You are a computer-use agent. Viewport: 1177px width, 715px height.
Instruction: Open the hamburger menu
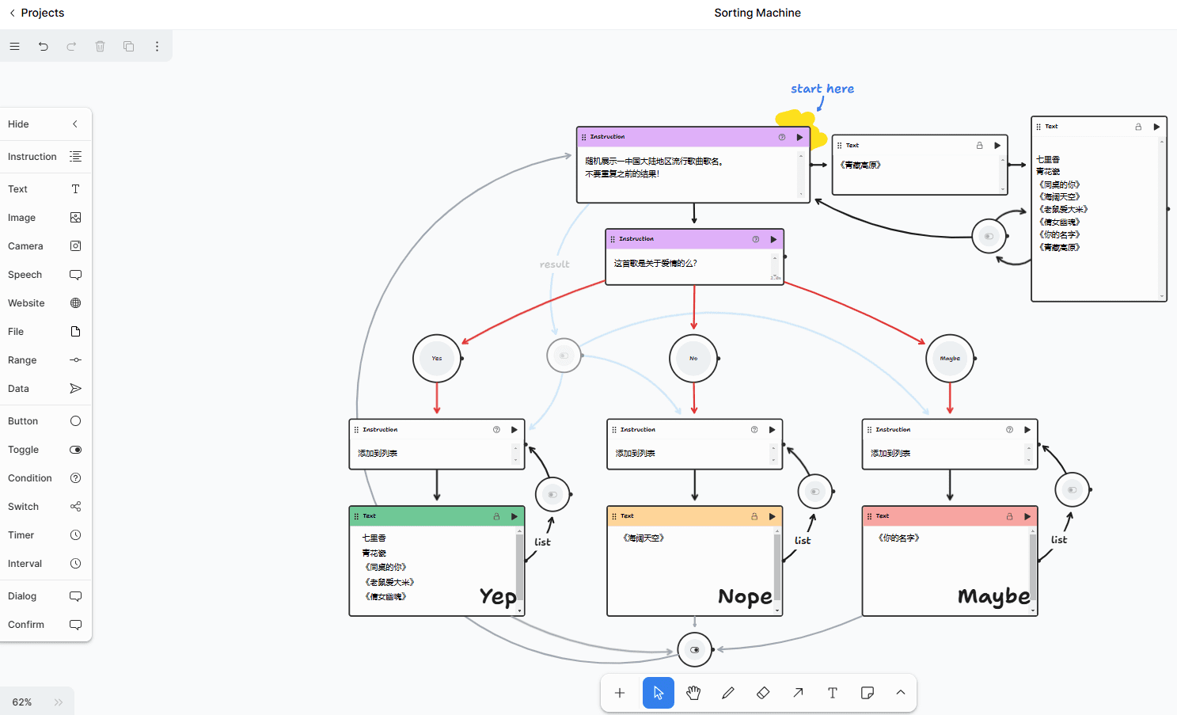[x=14, y=47]
